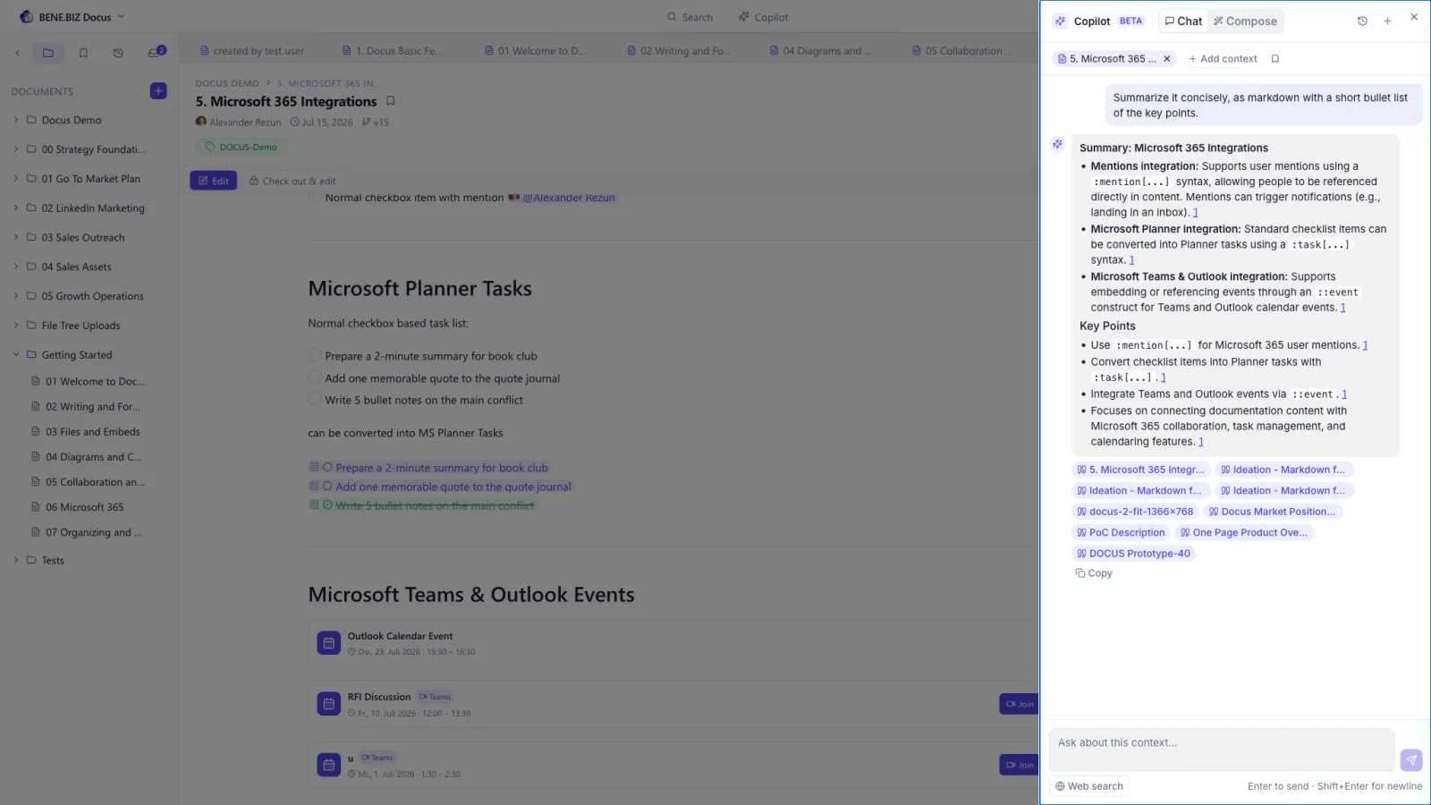This screenshot has width=1431, height=805.
Task: Open source chip DOCUS Prototype-40
Action: coord(1133,554)
